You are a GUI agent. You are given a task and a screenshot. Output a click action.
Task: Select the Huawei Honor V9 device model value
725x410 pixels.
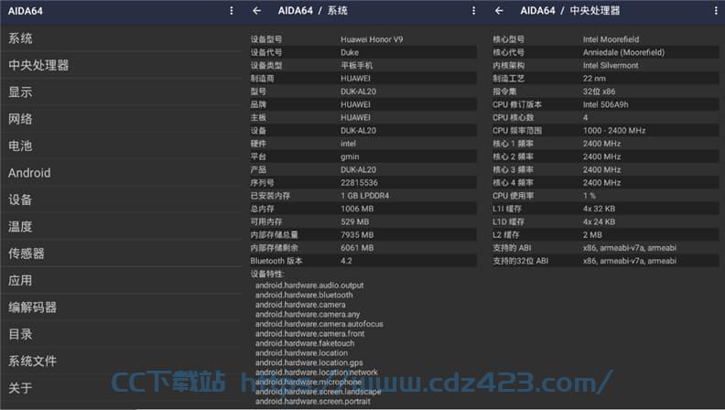point(372,39)
